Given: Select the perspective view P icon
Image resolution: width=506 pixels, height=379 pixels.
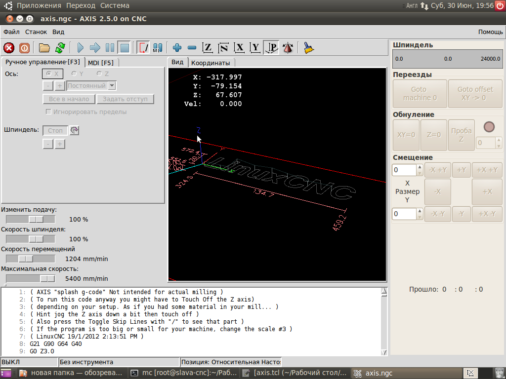Looking at the screenshot, I should [x=271, y=48].
